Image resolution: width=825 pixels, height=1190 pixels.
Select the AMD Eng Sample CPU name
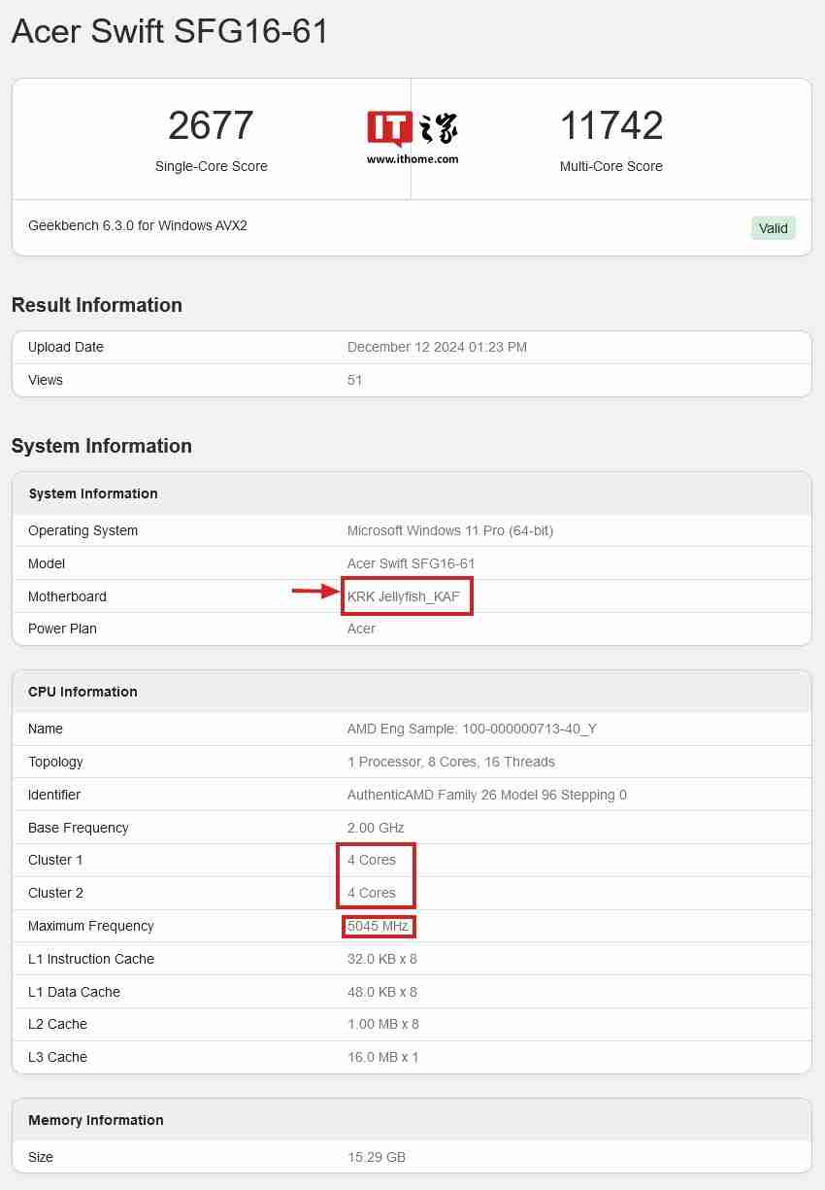click(x=472, y=729)
